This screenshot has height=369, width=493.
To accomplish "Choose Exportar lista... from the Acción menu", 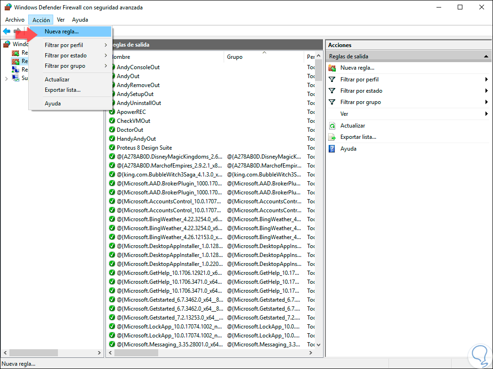I will 71,90.
